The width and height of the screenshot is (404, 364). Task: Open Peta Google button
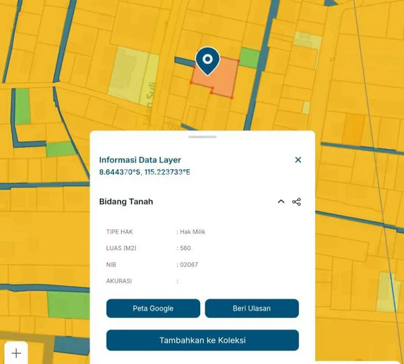[x=153, y=308]
